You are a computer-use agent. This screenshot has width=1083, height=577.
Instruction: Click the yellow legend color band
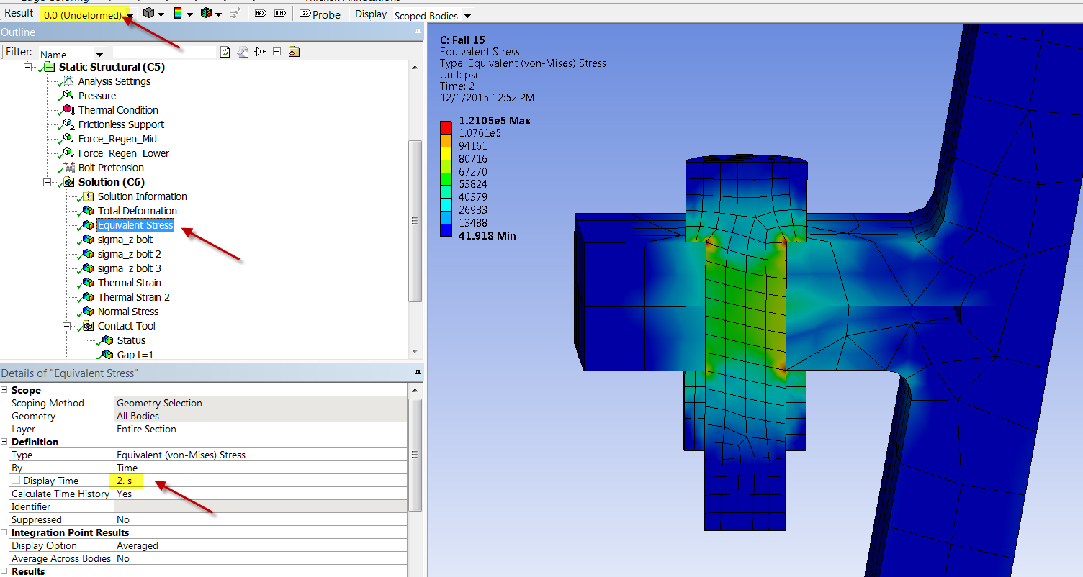click(446, 153)
